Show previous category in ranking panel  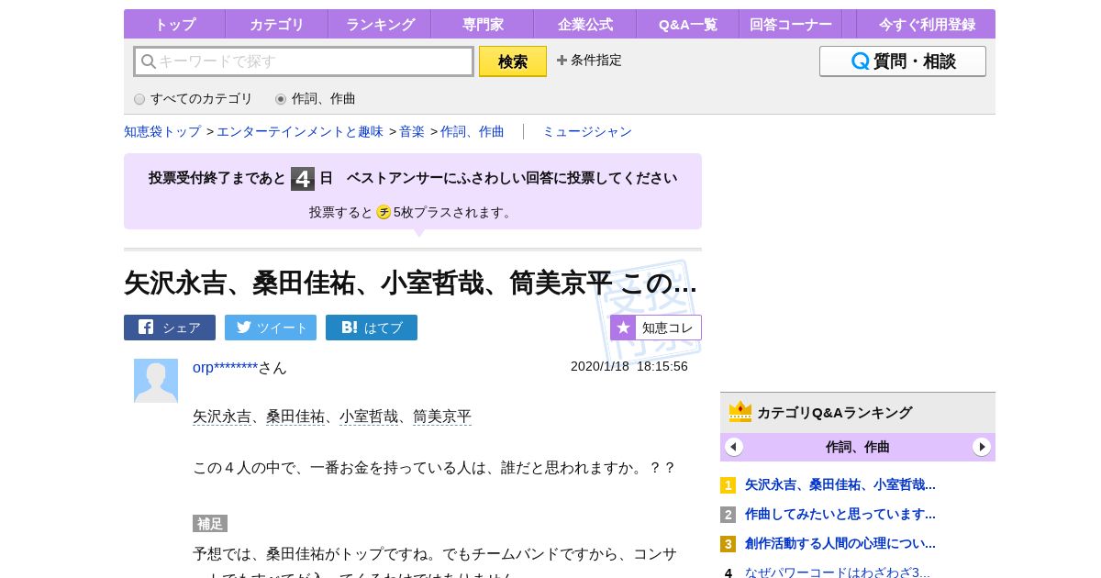click(x=734, y=447)
